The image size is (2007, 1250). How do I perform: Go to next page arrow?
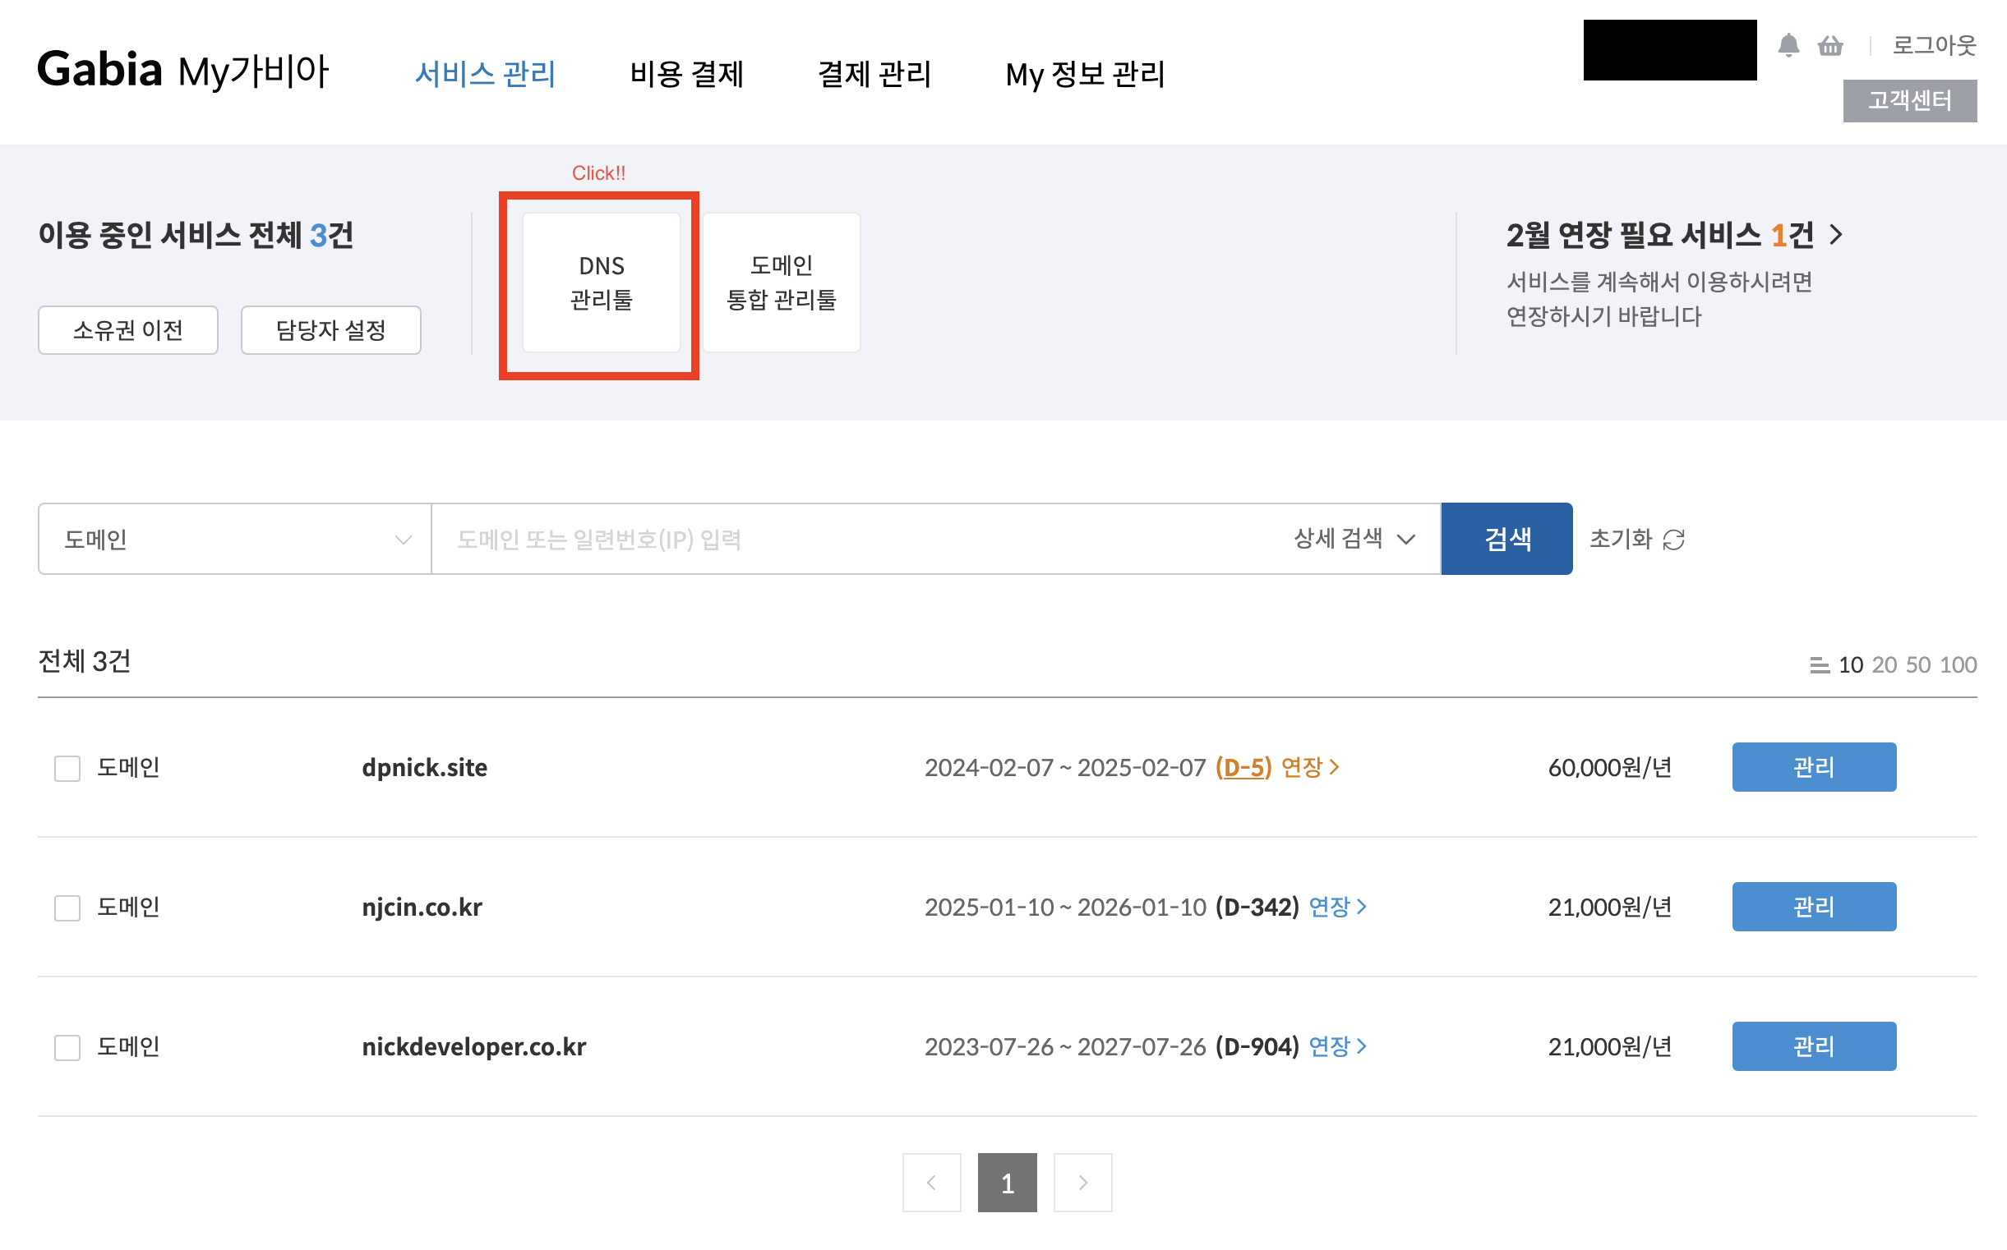coord(1082,1182)
